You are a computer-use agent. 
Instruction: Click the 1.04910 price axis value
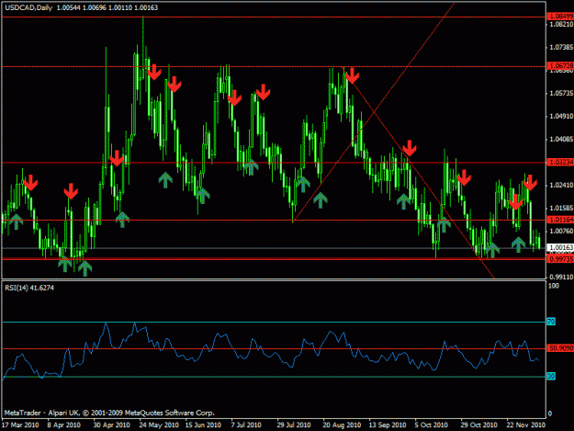(561, 117)
